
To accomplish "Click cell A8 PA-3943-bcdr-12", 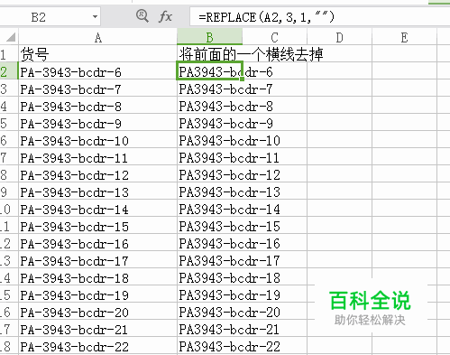I will click(97, 174).
